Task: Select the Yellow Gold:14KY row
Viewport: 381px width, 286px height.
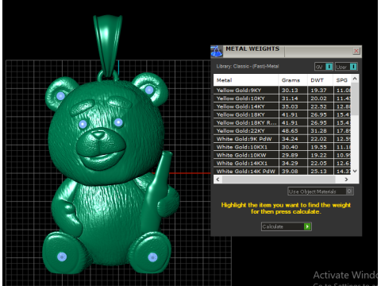Action: (x=282, y=106)
